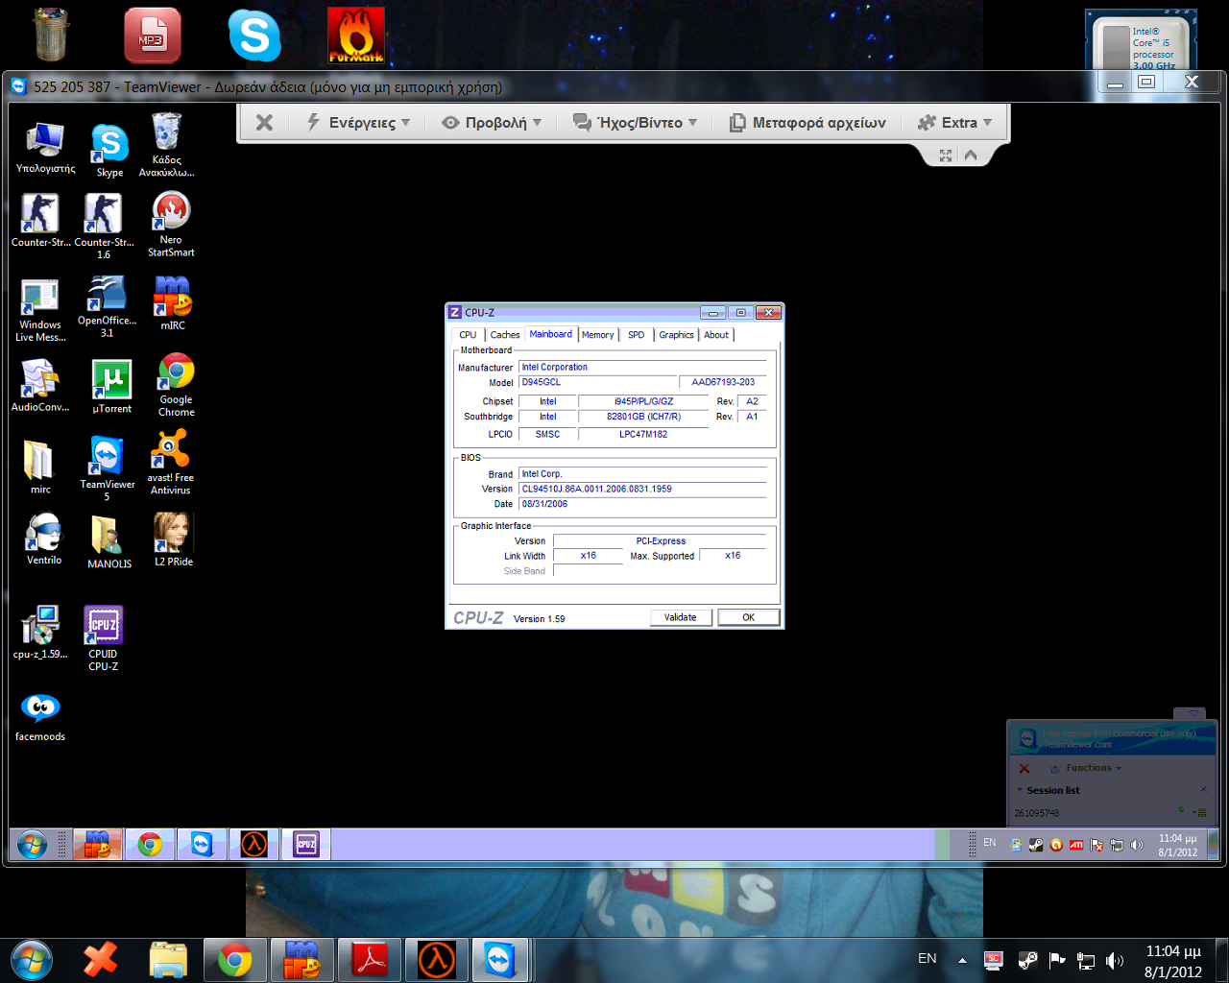The height and width of the screenshot is (983, 1229).
Task: Click the motherboard Model field D945GCL
Action: [597, 382]
